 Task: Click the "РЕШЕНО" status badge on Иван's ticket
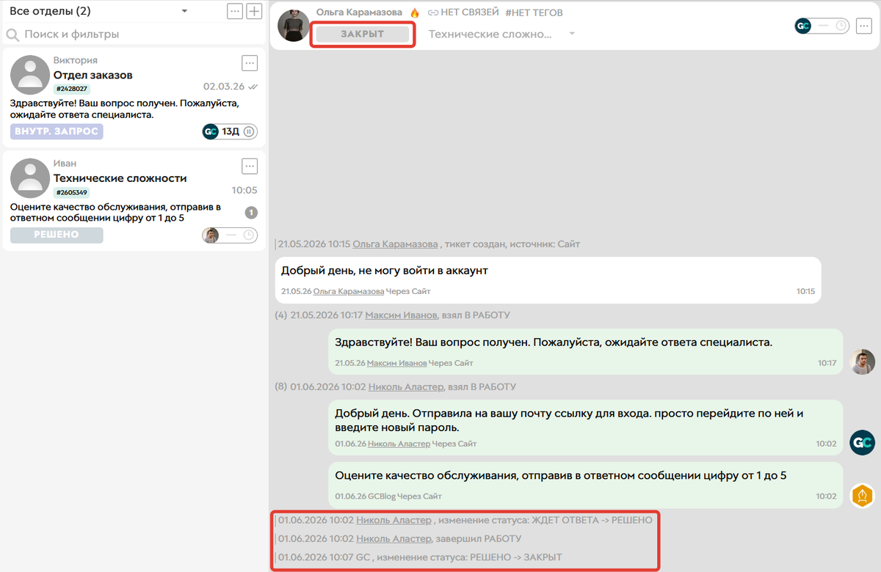point(57,235)
